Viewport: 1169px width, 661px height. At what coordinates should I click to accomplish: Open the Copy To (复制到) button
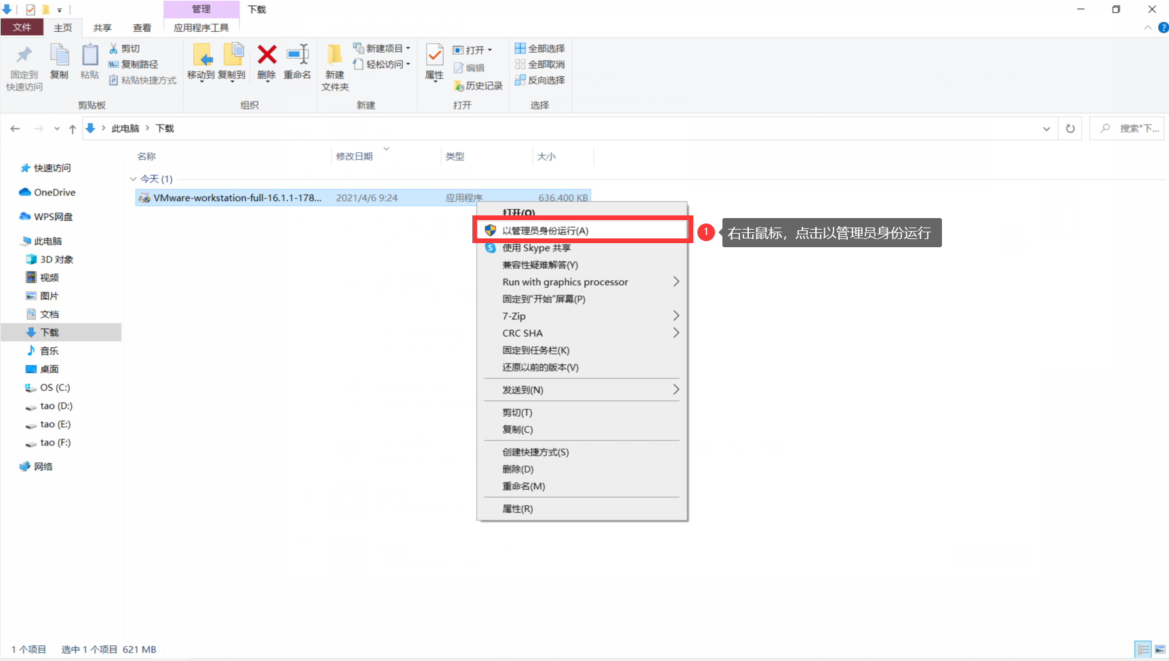point(232,62)
